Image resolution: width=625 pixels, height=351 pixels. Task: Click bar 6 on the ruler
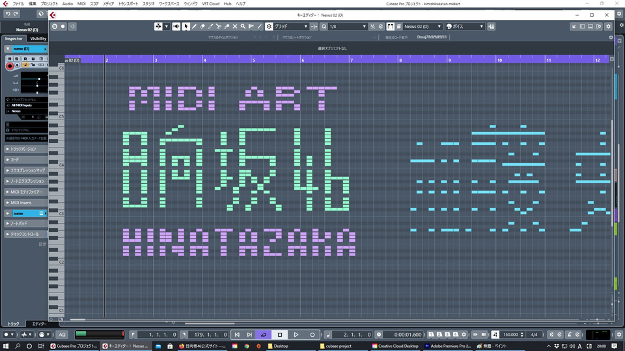tap(303, 60)
